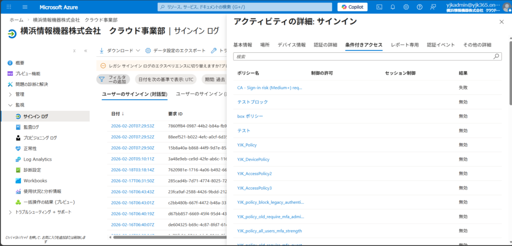Open Log Analytics in the sidebar
Screen dimensions: 512x246
tap(37, 159)
